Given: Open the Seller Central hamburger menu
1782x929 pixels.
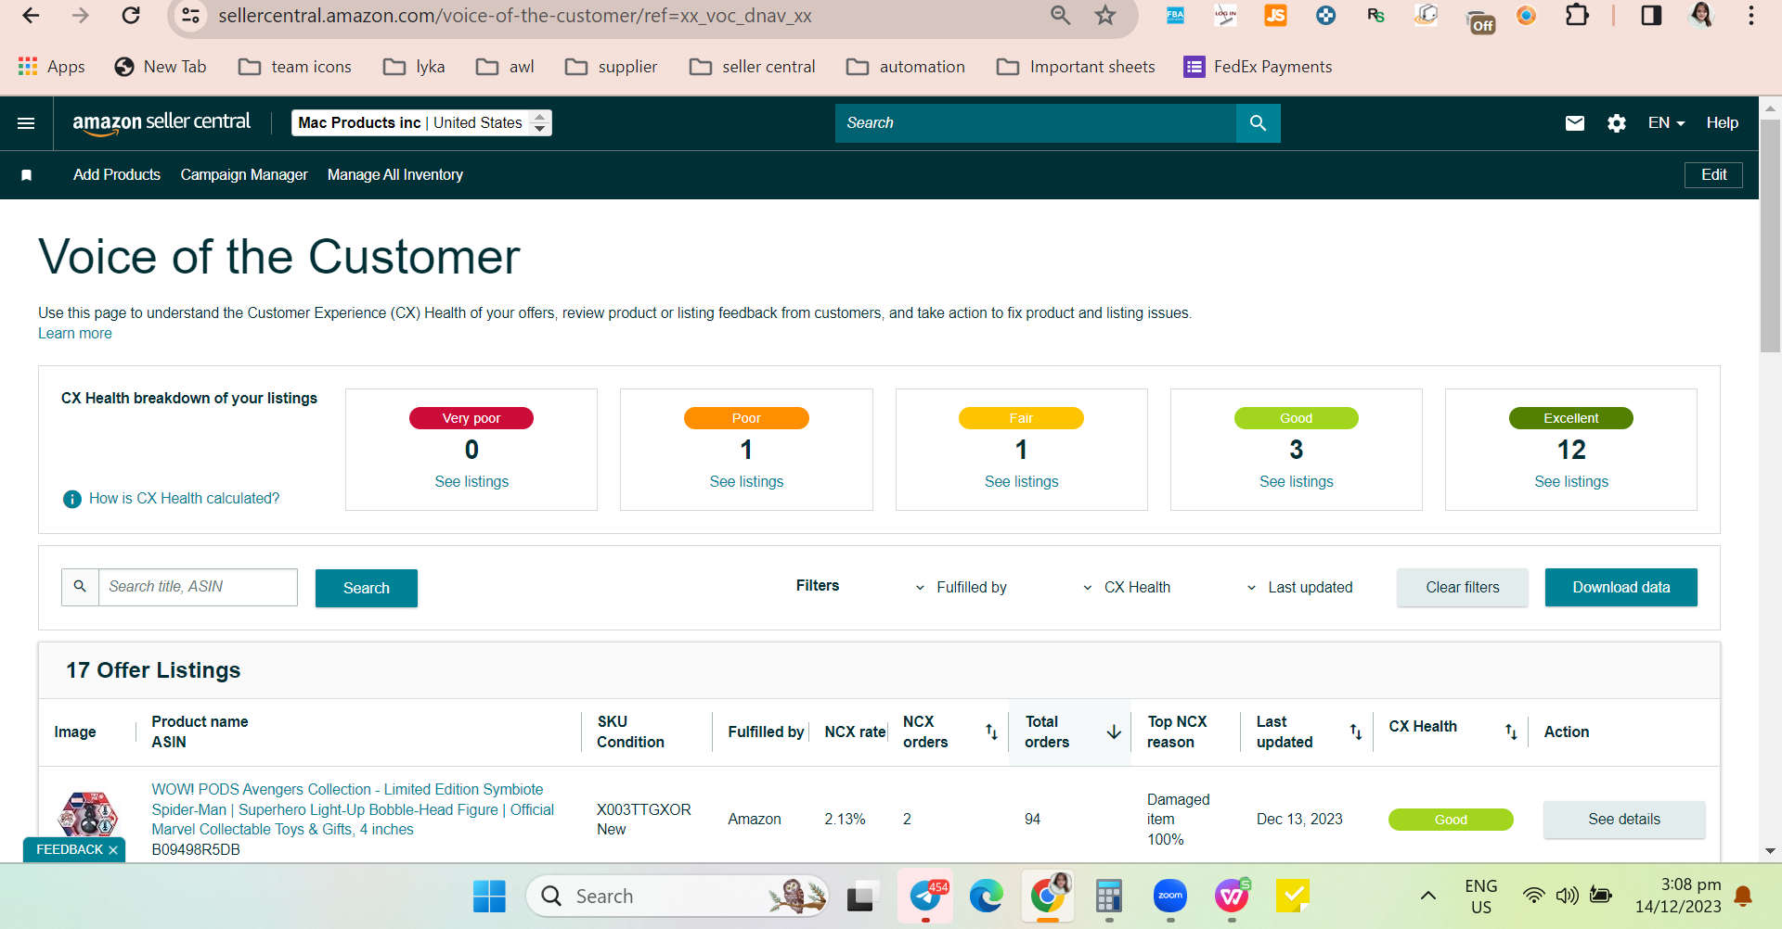Looking at the screenshot, I should (26, 123).
